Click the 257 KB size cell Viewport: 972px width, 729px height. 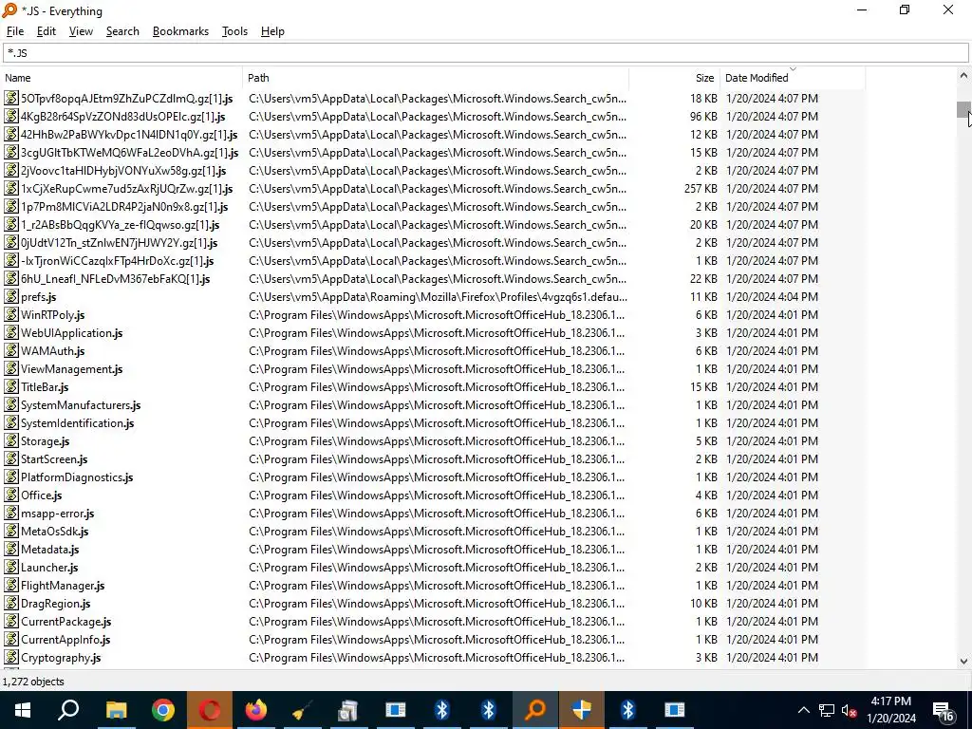click(701, 189)
